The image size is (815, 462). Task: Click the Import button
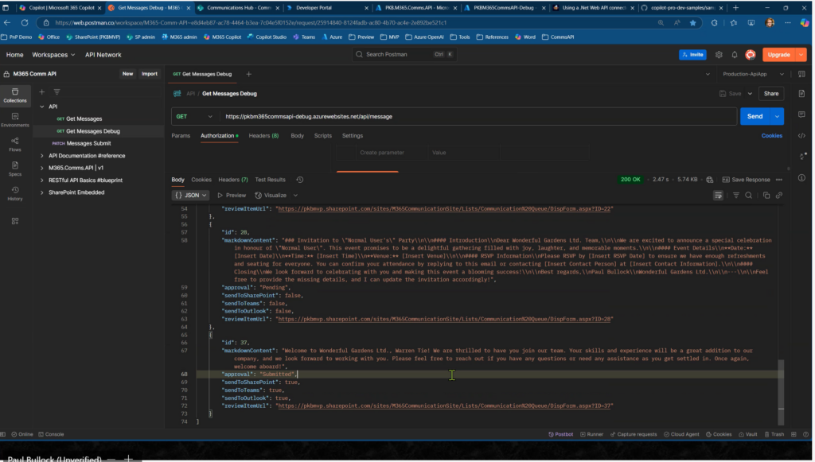click(149, 74)
